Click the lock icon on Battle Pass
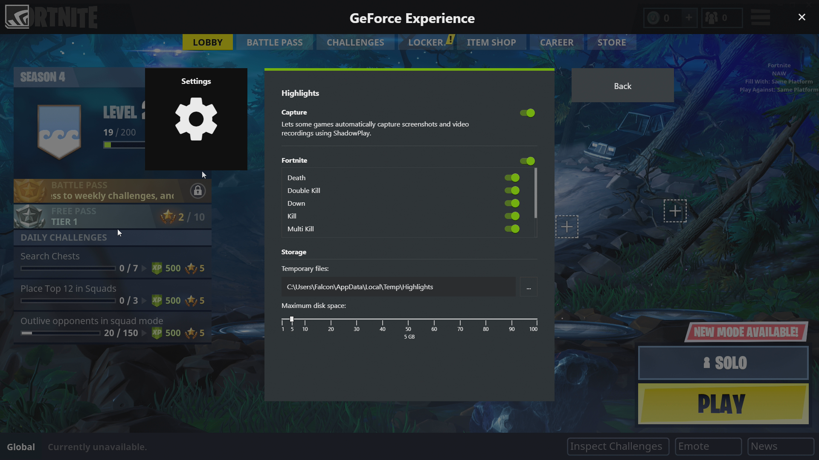 [198, 190]
